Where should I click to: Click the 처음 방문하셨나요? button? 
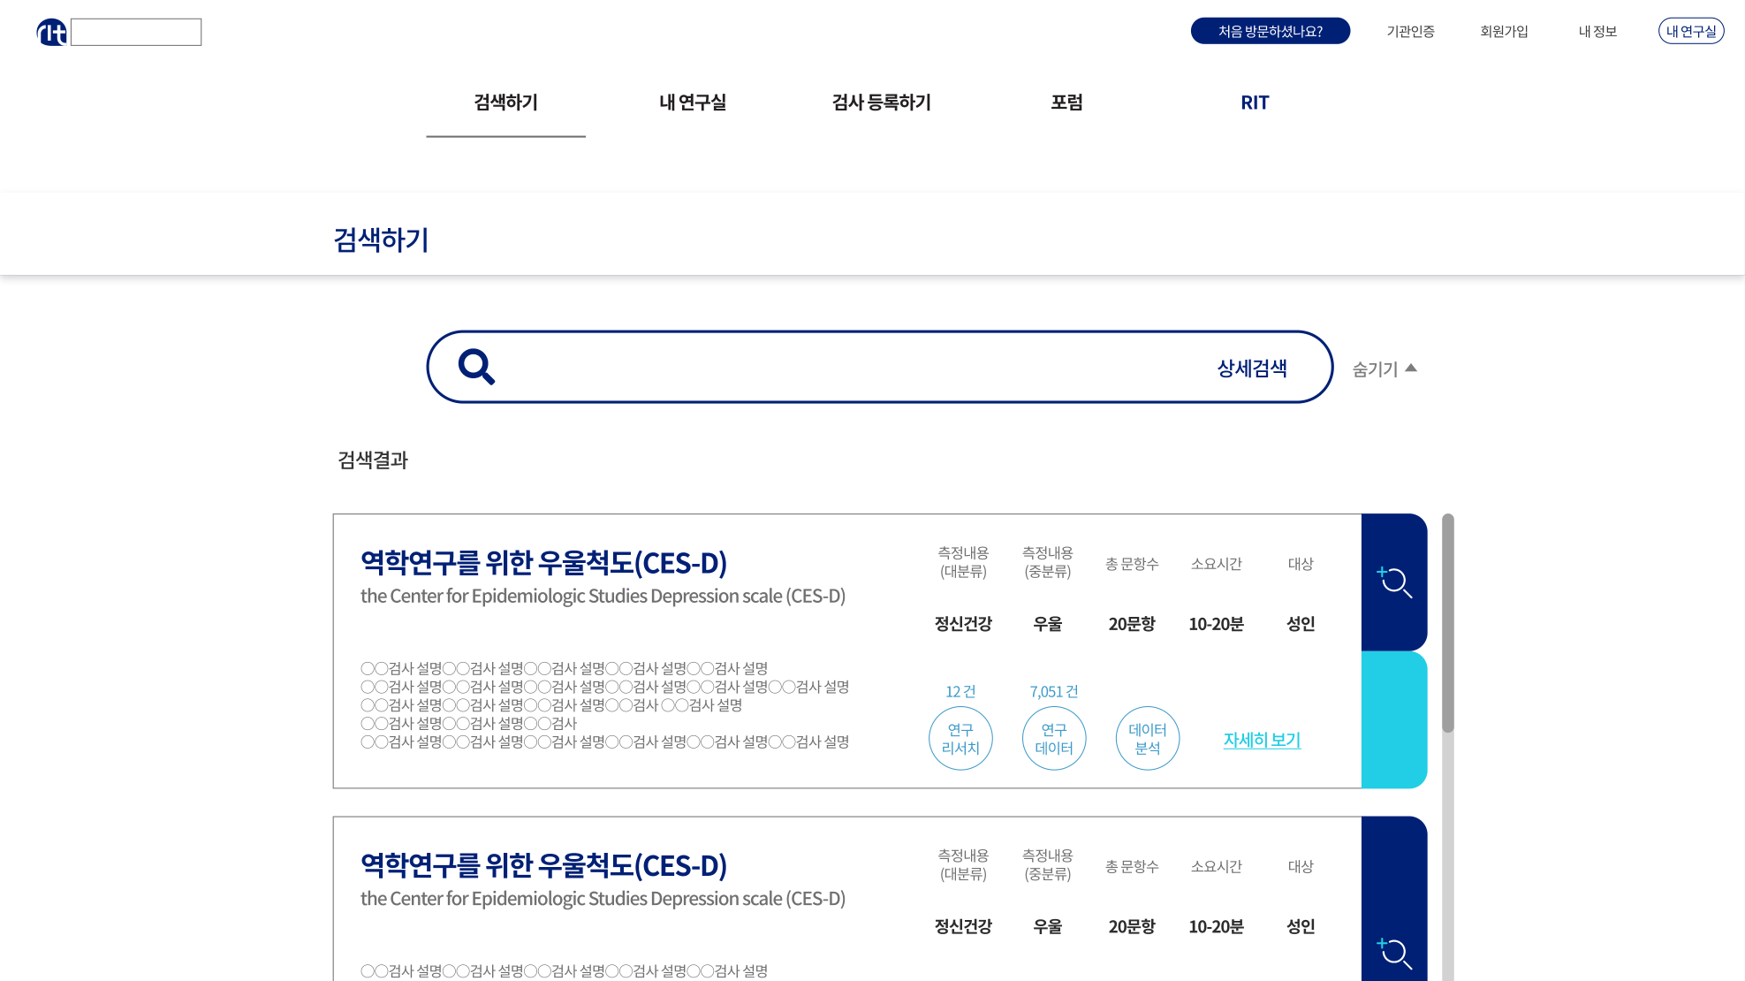point(1270,31)
